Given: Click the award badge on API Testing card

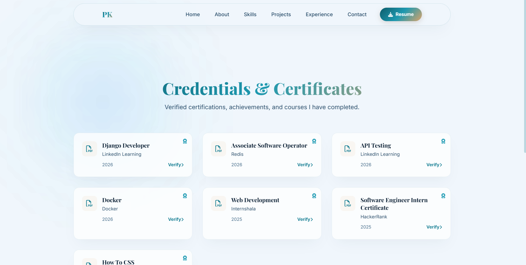Looking at the screenshot, I should coord(443,141).
